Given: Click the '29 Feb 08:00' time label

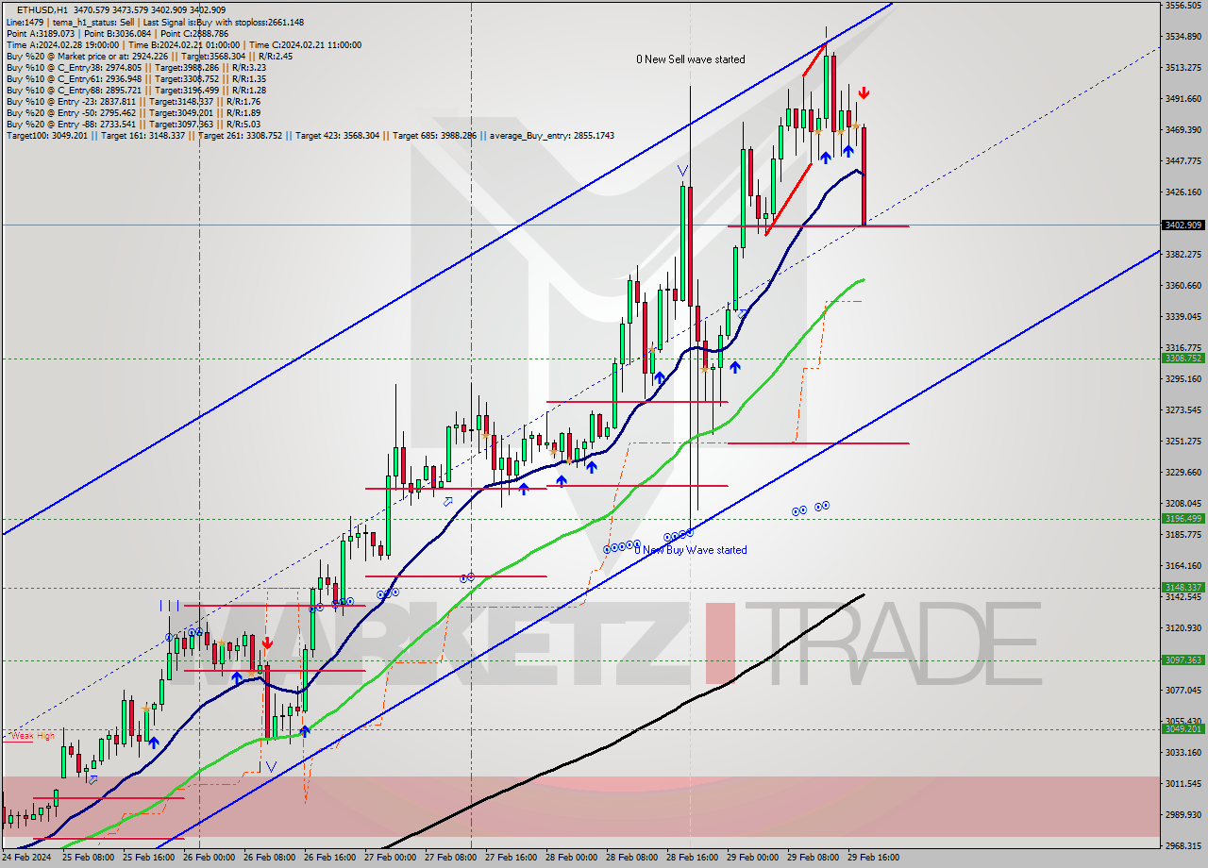Looking at the screenshot, I should (x=813, y=858).
